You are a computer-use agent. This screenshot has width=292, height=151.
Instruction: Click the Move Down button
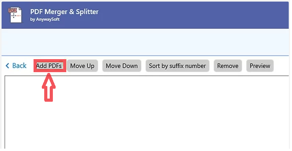tap(122, 66)
